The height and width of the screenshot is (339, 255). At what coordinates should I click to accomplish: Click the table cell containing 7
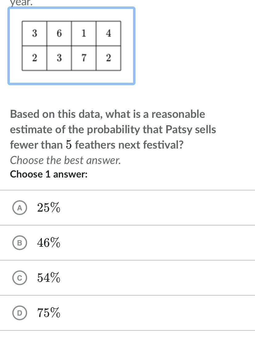84,58
